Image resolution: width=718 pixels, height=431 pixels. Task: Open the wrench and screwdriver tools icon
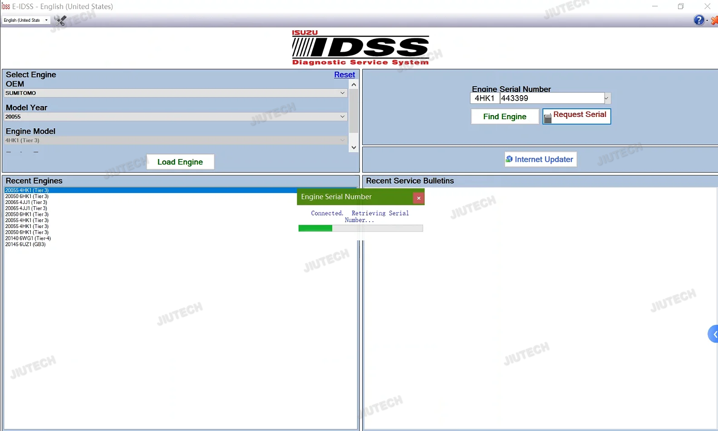click(60, 20)
